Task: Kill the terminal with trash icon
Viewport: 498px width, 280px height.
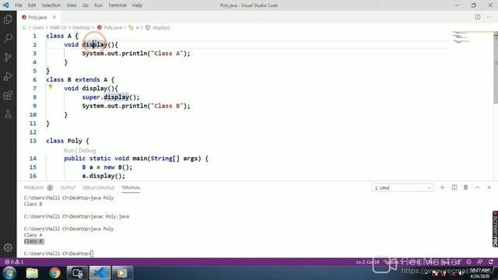Action: pos(465,187)
